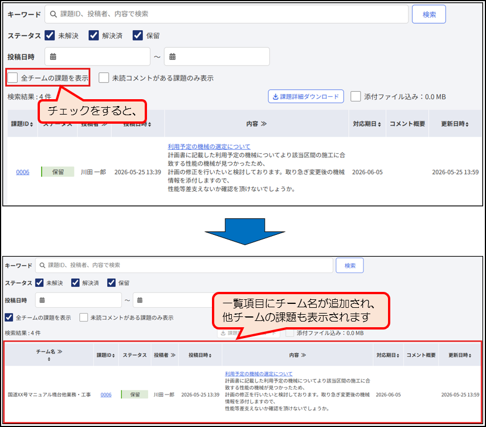This screenshot has width=486, height=427.
Task: Open issue 0006 link in bottom table
Action: pyautogui.click(x=106, y=395)
